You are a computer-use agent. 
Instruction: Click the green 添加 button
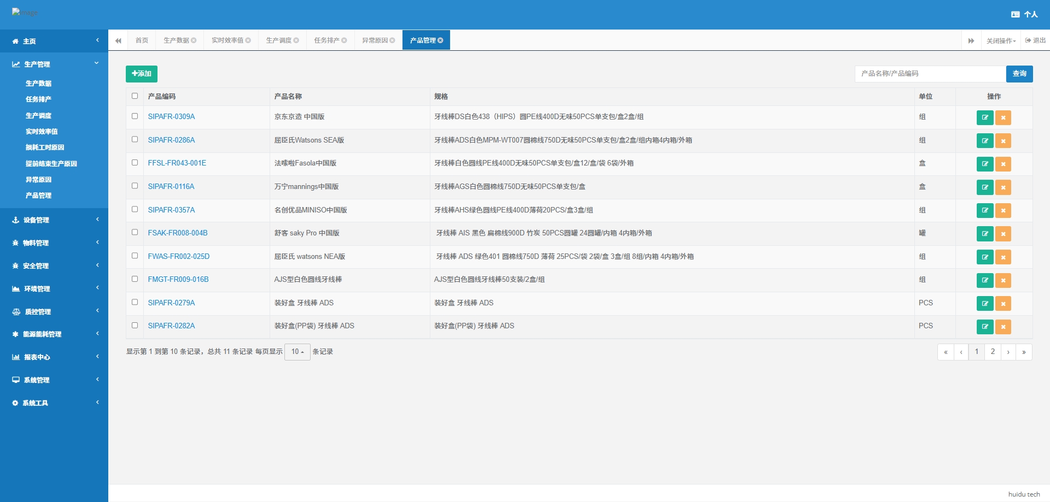point(142,74)
